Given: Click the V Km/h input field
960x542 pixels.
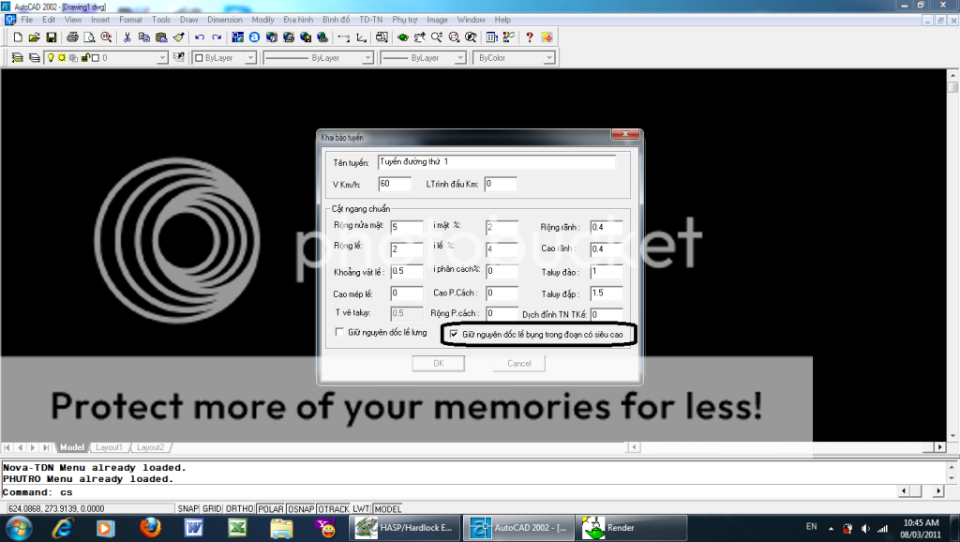Looking at the screenshot, I should (395, 184).
